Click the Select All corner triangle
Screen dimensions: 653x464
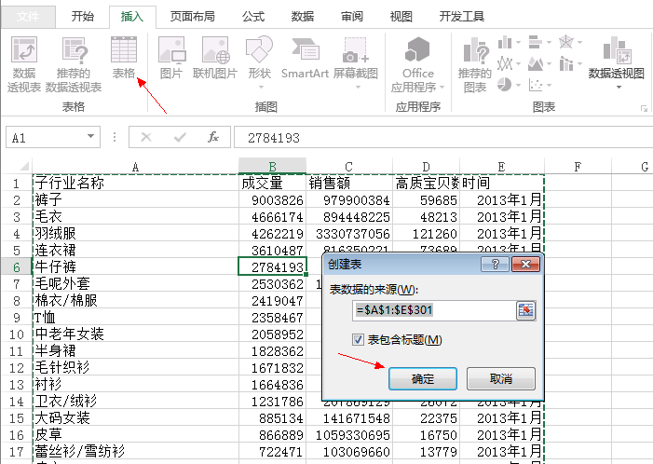tap(24, 166)
